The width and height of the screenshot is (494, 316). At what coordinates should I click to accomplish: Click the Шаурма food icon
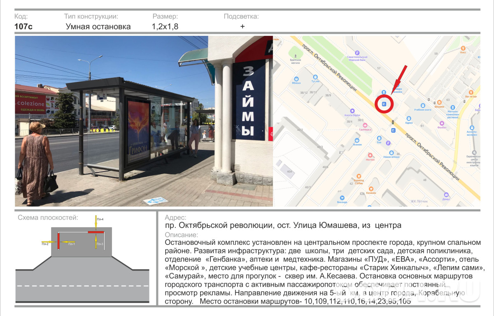point(440,102)
